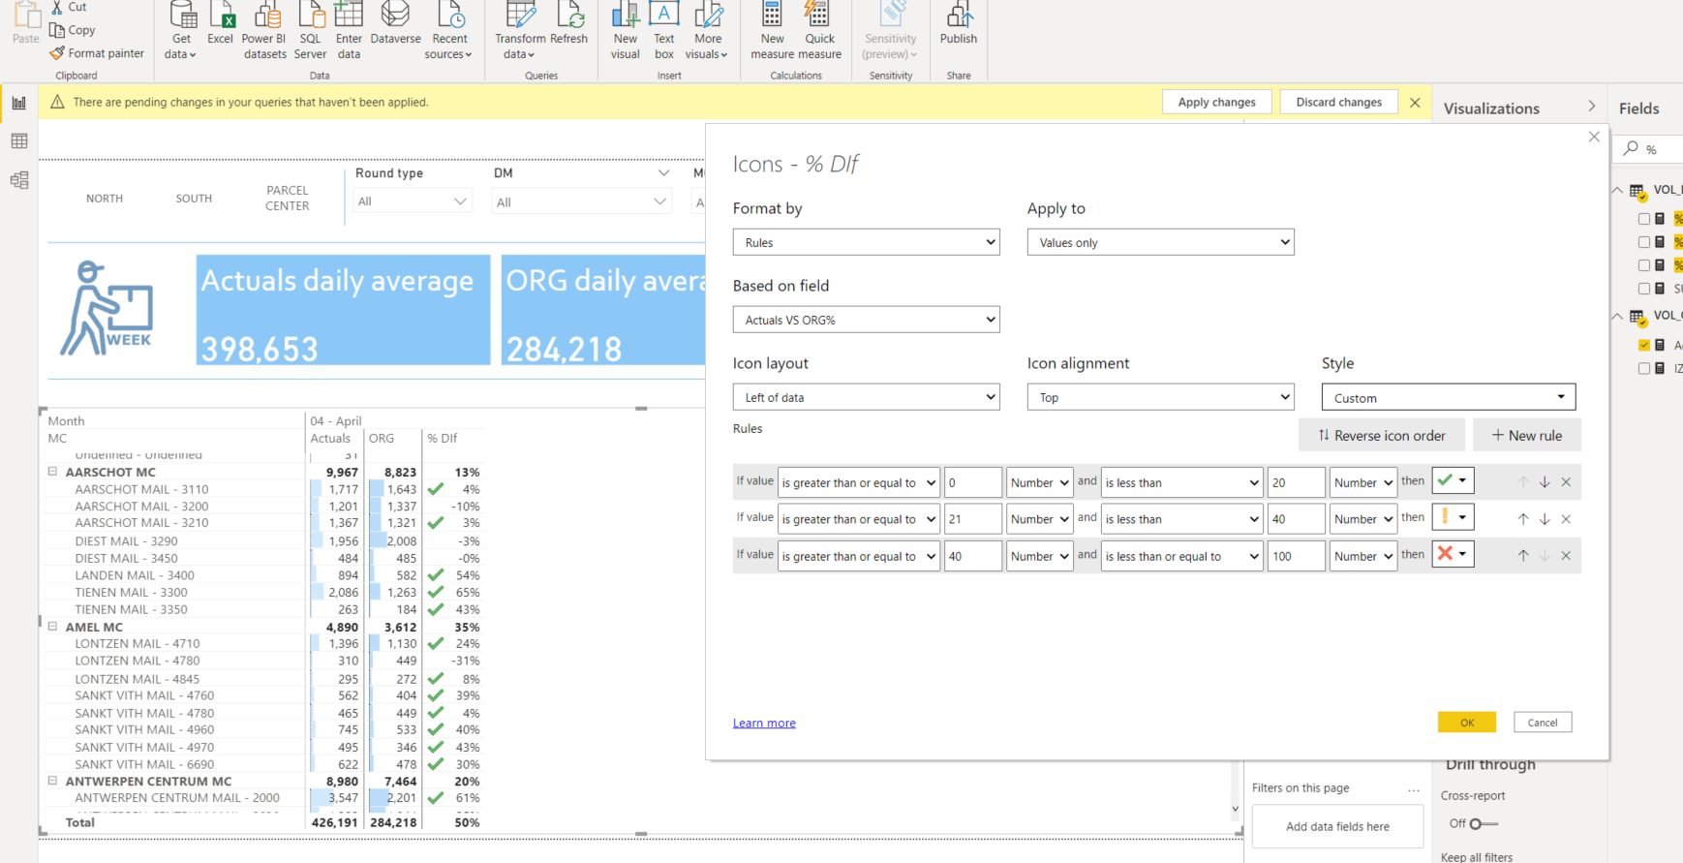
Task: Open the Icon layout dropdown
Action: [x=867, y=397]
